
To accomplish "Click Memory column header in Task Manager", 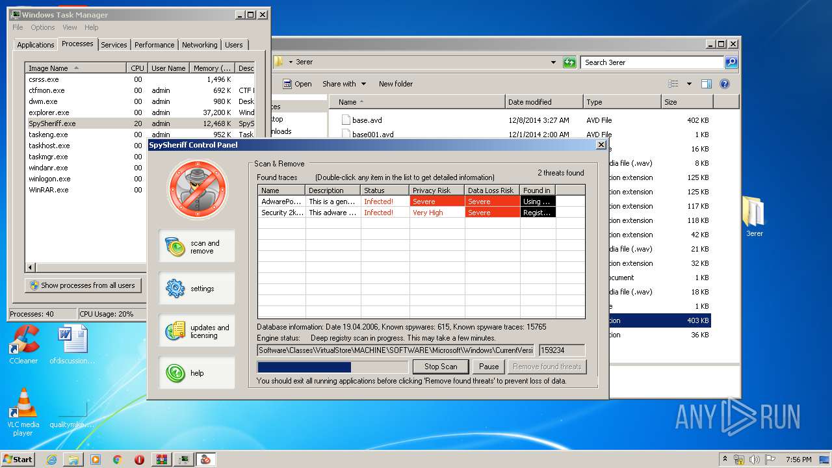I will 213,68.
